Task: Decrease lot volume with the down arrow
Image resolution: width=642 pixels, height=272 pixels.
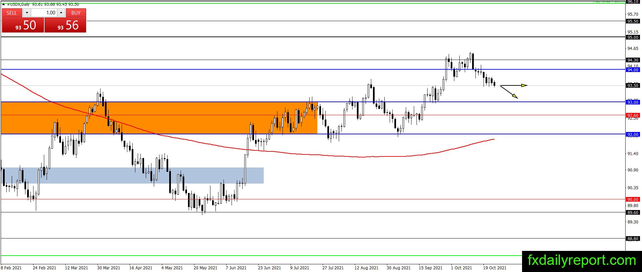Action: click(x=27, y=13)
